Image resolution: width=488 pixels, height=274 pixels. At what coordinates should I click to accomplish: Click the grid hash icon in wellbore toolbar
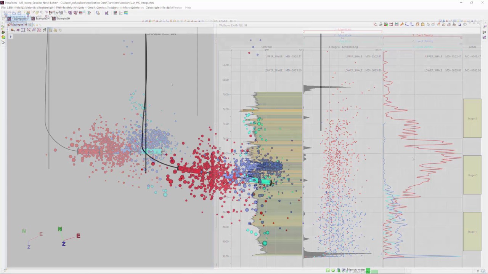click(x=391, y=24)
